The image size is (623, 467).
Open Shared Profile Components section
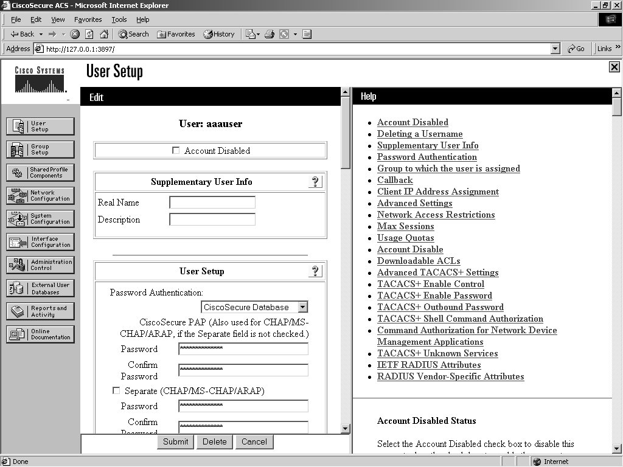coord(40,172)
